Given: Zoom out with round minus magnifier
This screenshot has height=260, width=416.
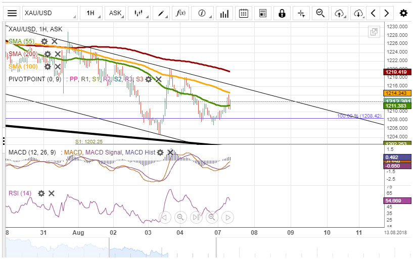Looking at the screenshot, I should 180,217.
